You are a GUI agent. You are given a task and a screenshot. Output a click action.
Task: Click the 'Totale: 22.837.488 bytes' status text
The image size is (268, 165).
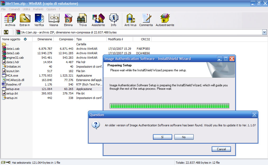click(198, 163)
